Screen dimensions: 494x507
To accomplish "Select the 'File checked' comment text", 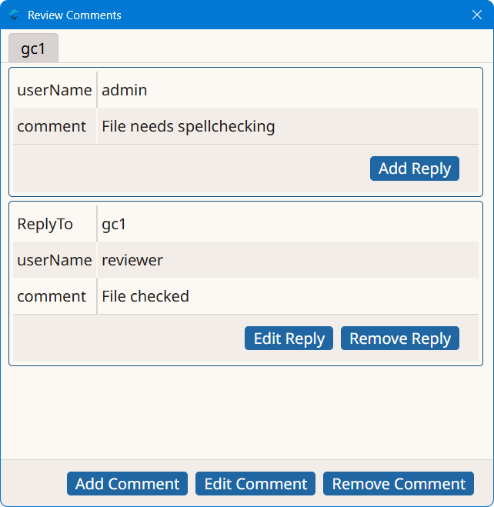I will pyautogui.click(x=145, y=296).
